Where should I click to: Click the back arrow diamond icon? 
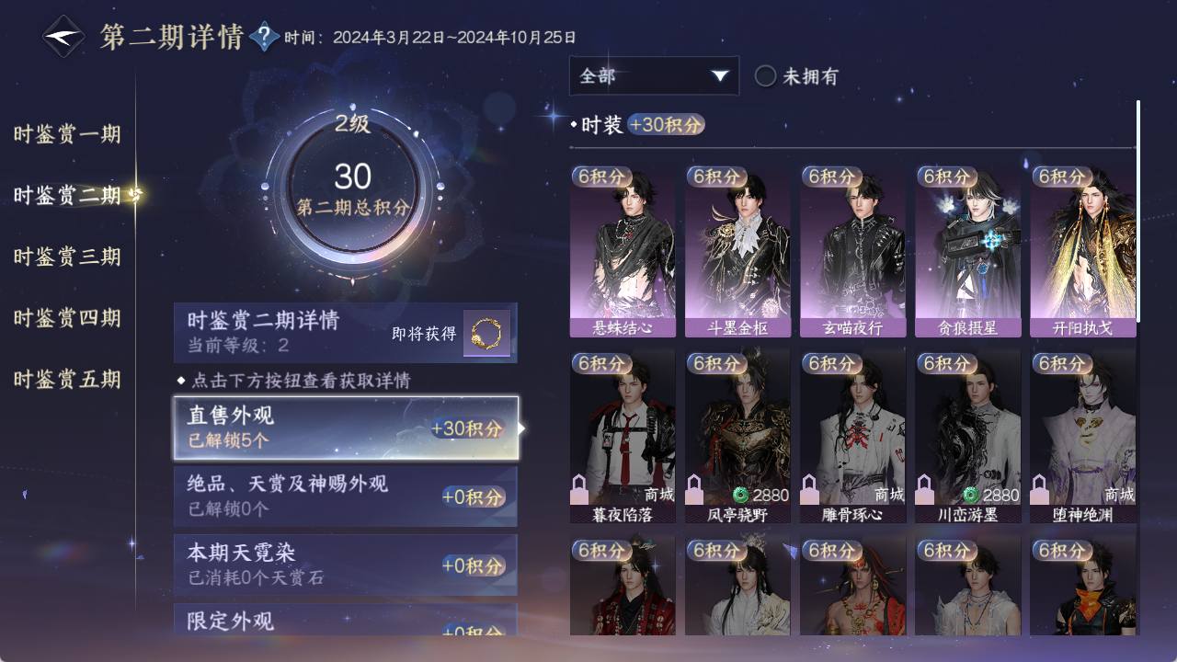63,37
